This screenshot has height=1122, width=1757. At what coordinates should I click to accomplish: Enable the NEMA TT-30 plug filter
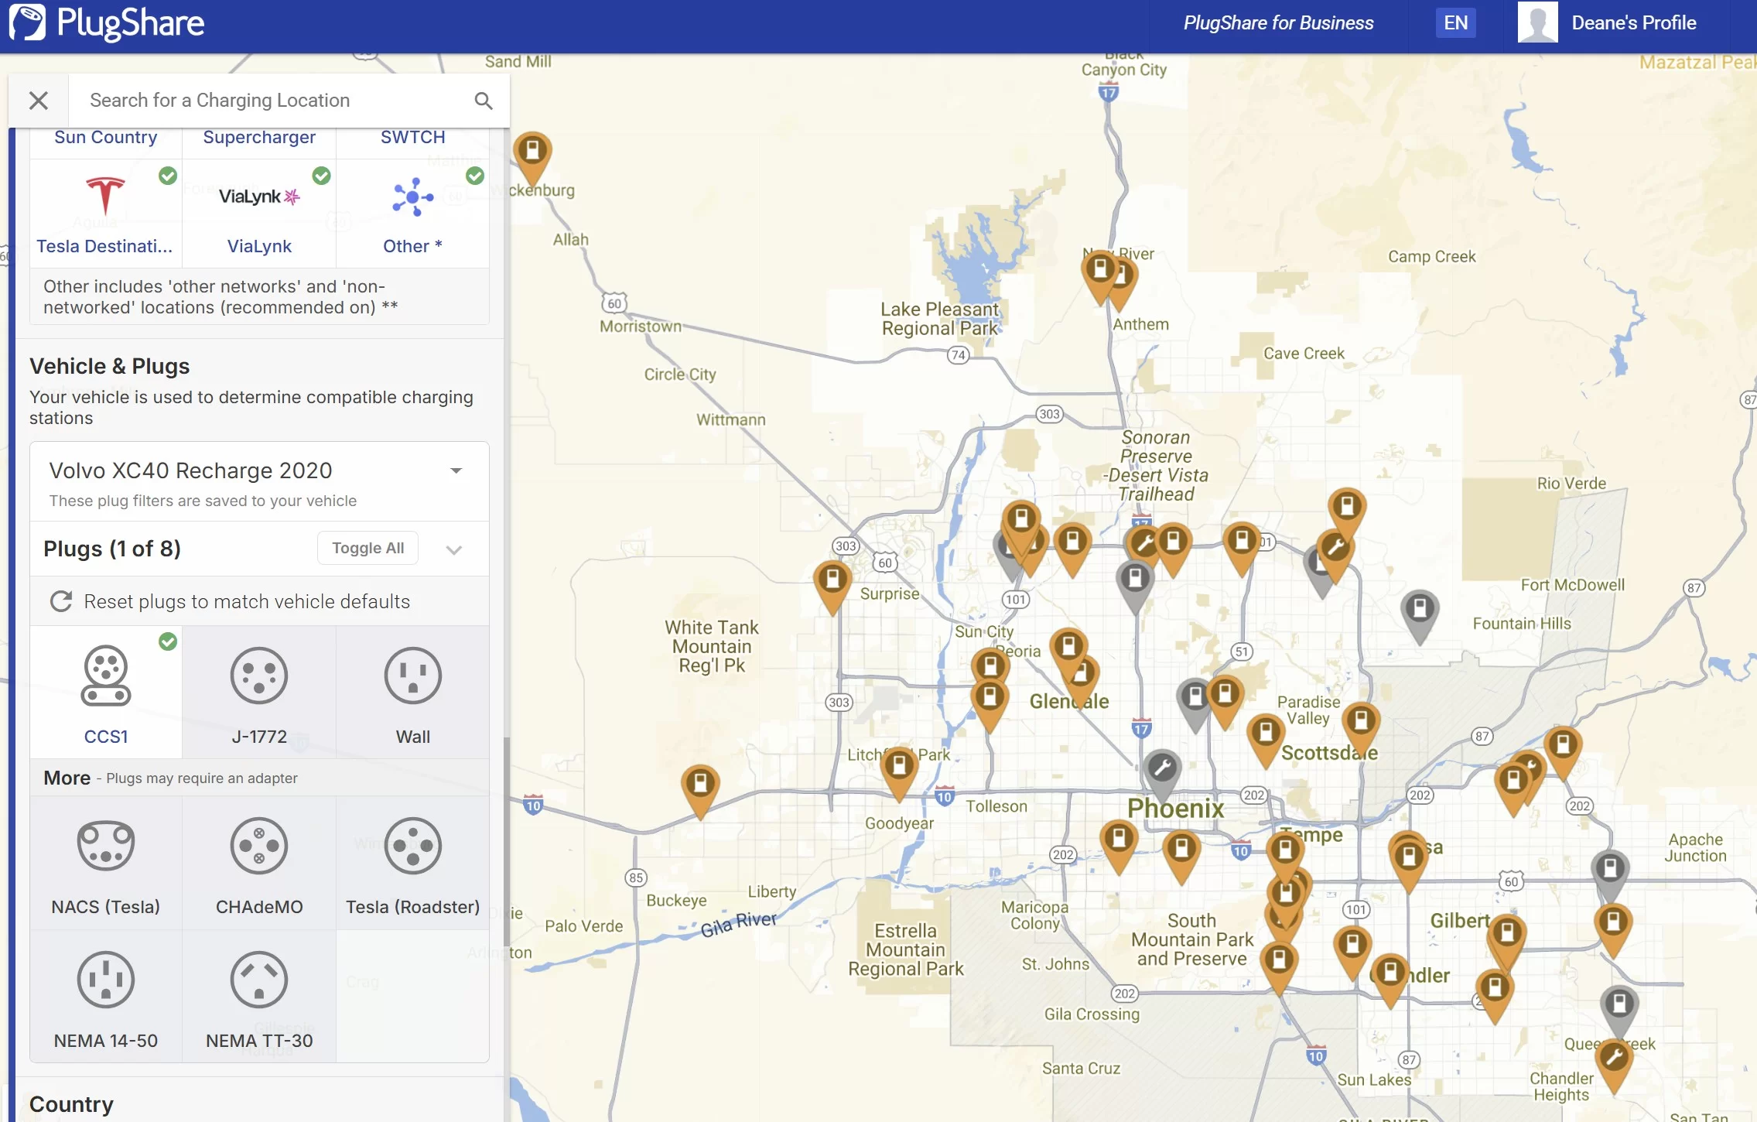click(259, 997)
